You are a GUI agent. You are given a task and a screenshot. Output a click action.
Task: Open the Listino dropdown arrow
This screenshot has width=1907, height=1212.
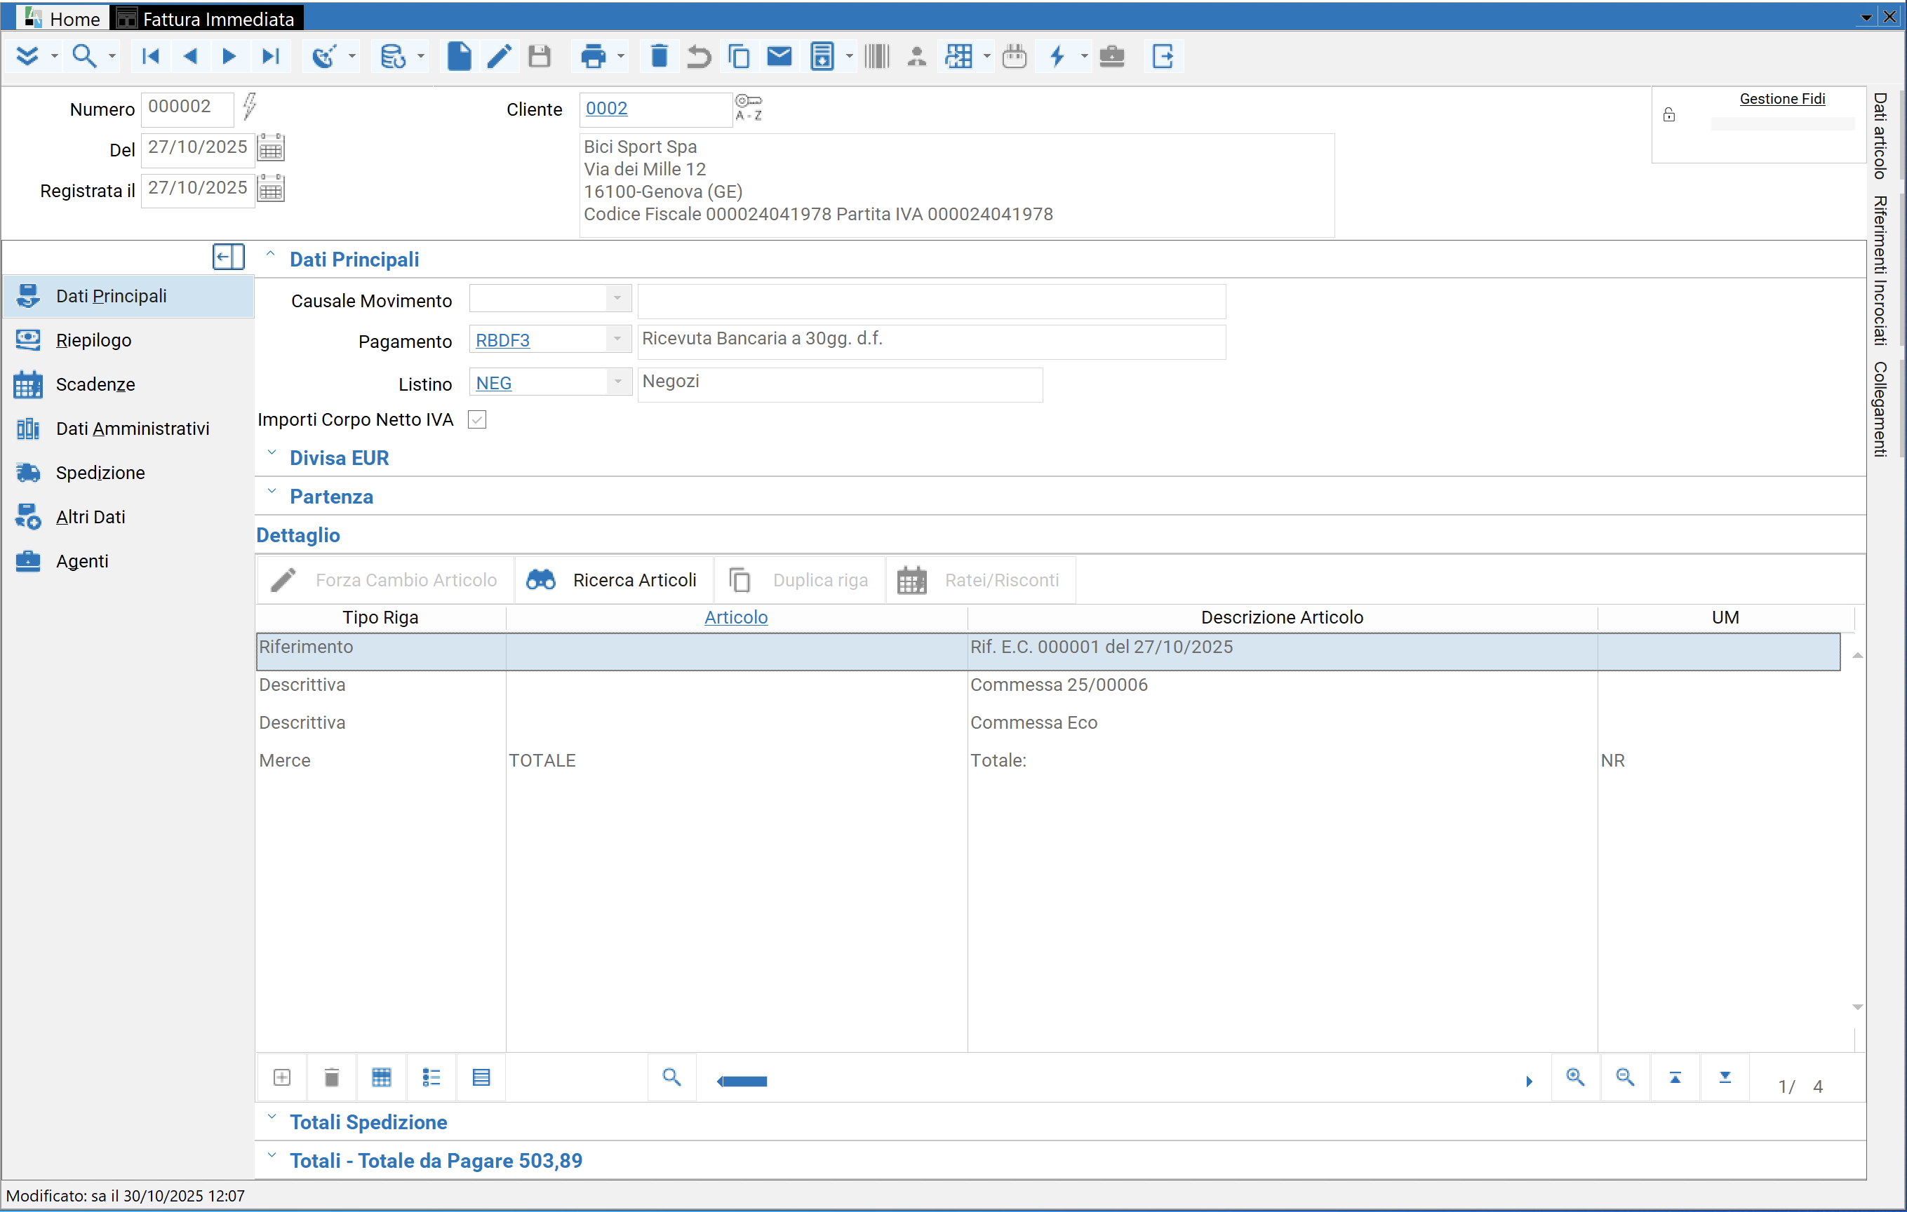617,382
